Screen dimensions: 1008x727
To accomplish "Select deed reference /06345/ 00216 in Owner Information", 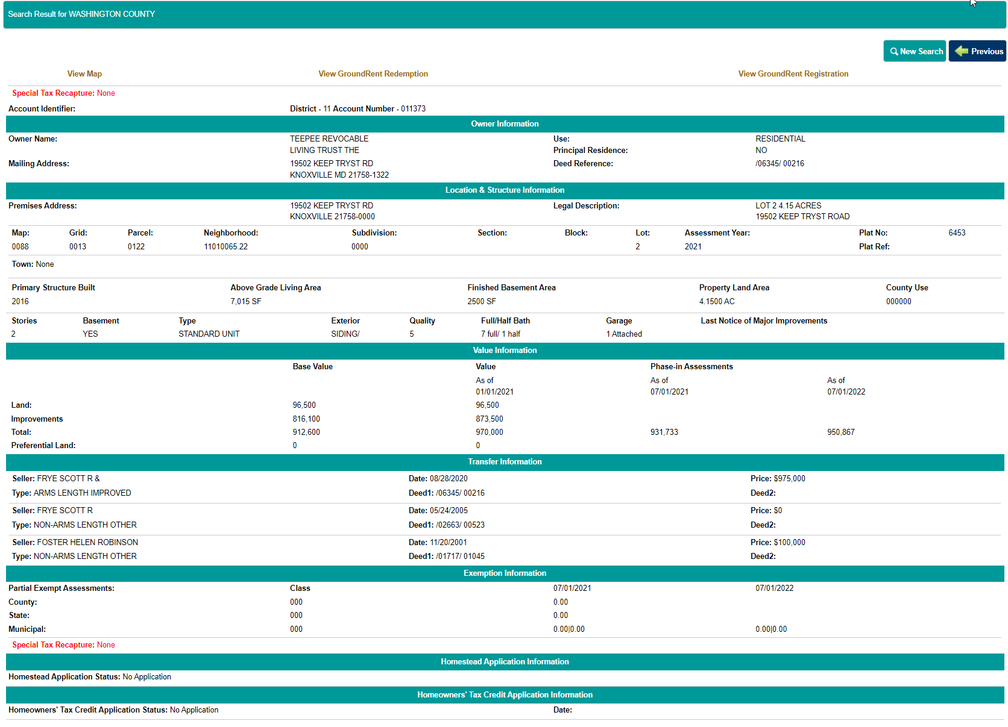I will (780, 164).
